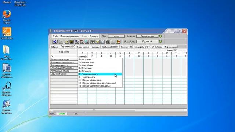
Task: Switch to the Интерфейс DO/TM D1 tab
Action: click(144, 47)
